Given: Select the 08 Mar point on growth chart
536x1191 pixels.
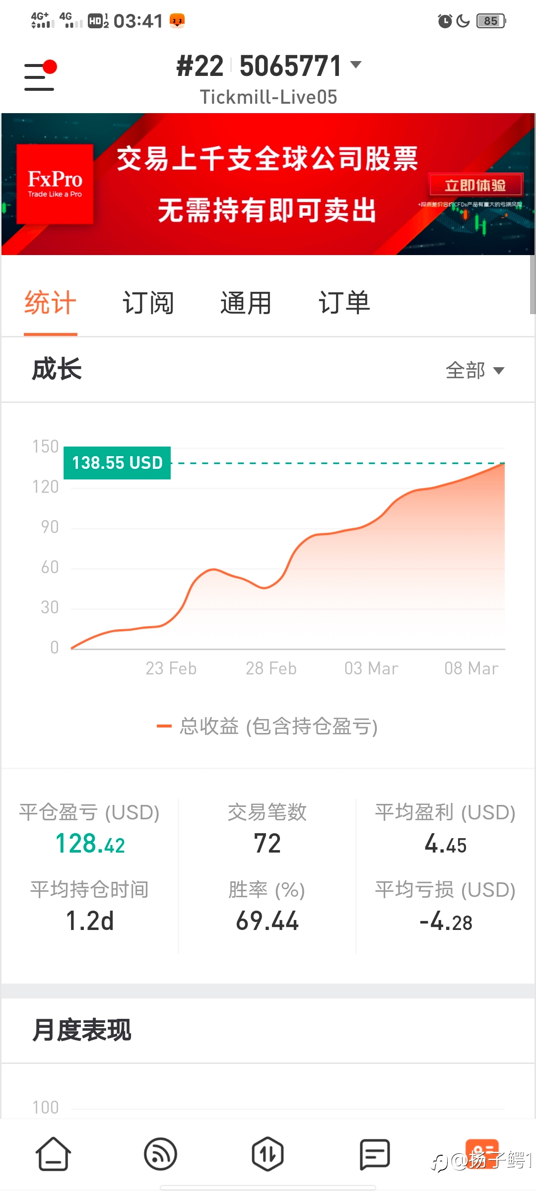Looking at the screenshot, I should 471,668.
